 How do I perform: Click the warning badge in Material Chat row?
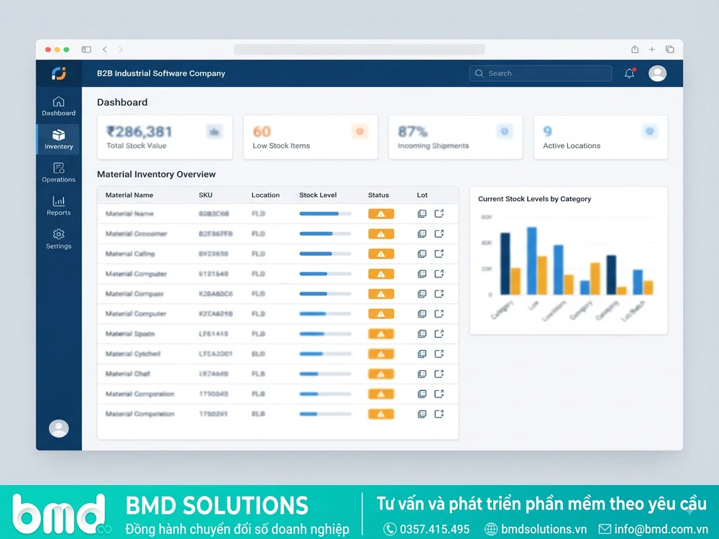coord(381,374)
